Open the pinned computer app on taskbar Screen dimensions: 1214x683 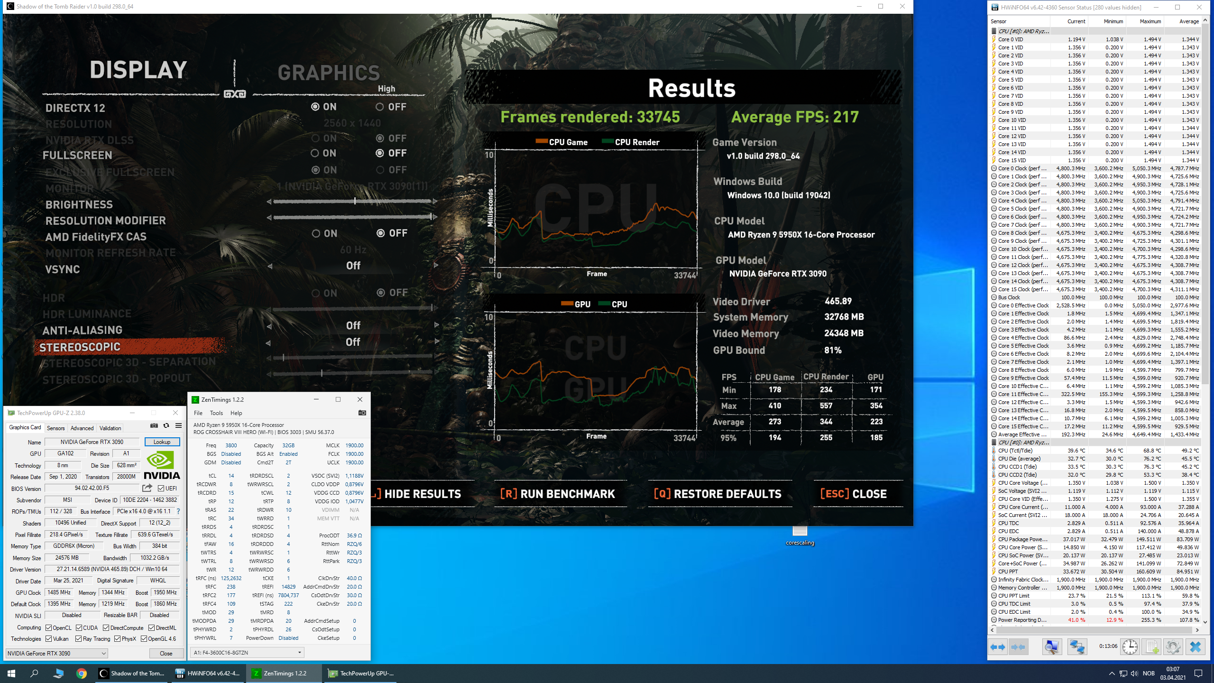(x=58, y=673)
